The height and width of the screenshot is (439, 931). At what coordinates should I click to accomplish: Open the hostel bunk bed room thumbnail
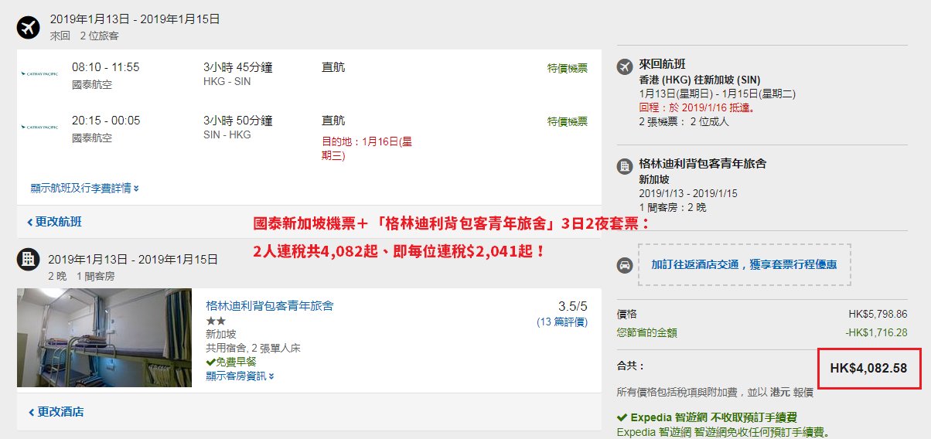click(x=104, y=338)
